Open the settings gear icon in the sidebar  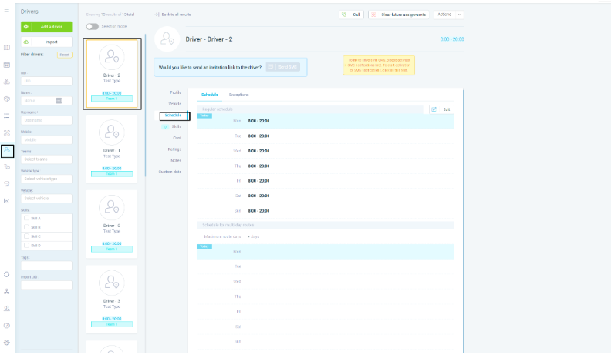tap(7, 342)
